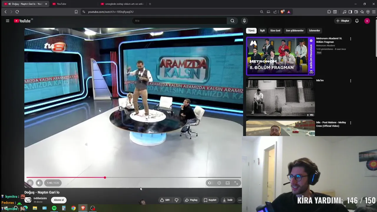
Task: Open more actions below the video
Action: (240, 200)
